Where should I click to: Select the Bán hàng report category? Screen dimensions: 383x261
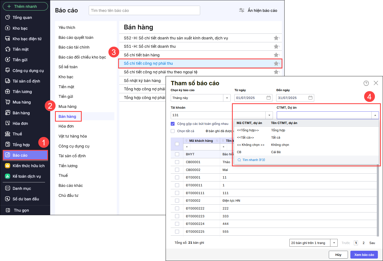(67, 116)
